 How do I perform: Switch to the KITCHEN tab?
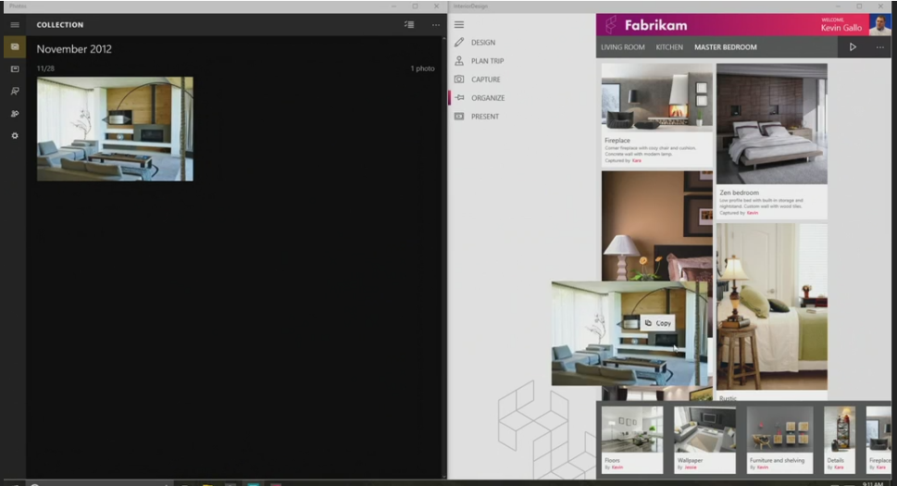point(669,47)
